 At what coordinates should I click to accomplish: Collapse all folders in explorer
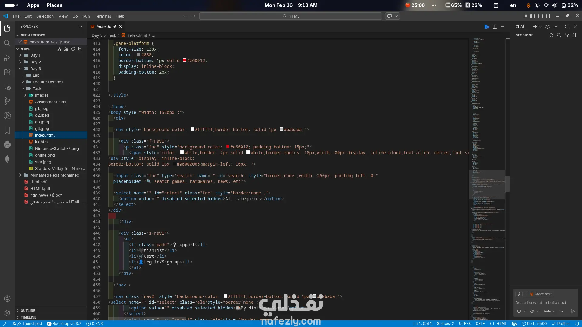pos(80,49)
